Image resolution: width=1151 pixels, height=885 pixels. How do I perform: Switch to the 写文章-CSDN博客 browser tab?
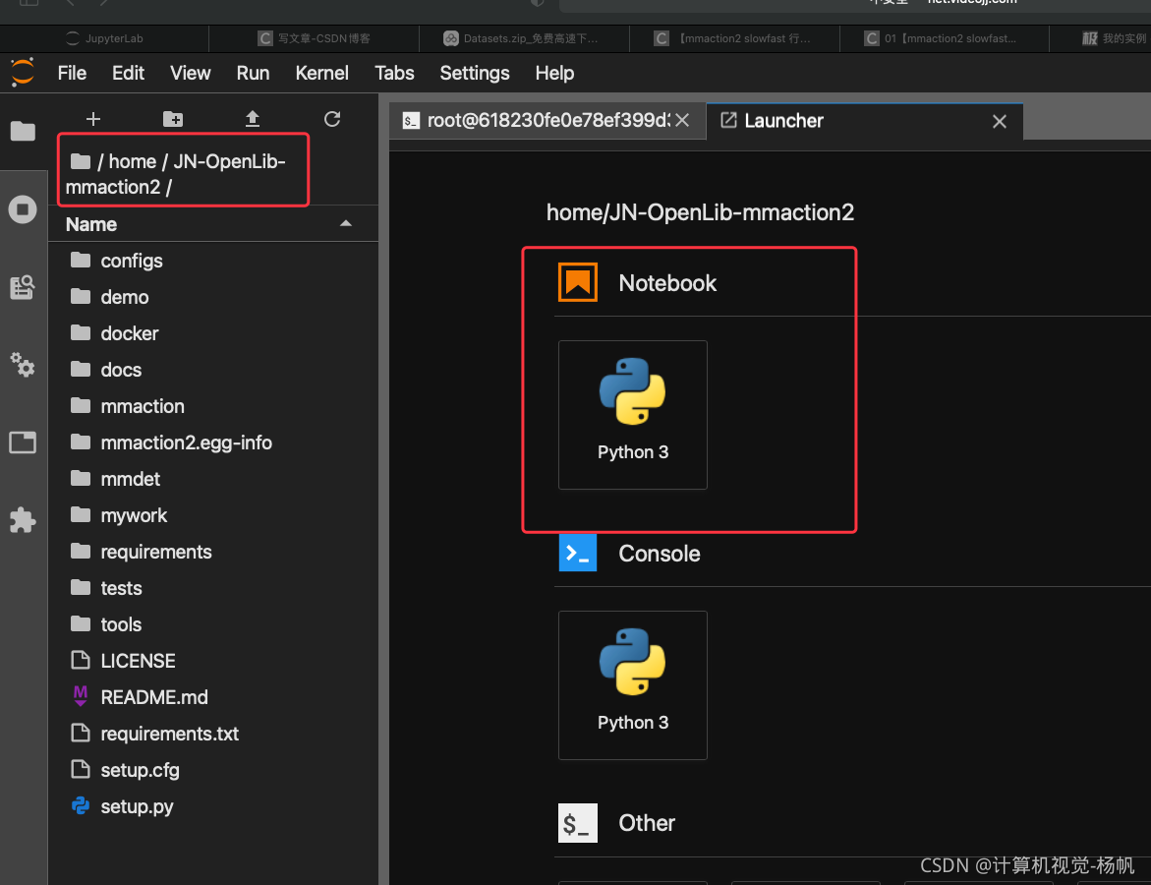click(315, 38)
